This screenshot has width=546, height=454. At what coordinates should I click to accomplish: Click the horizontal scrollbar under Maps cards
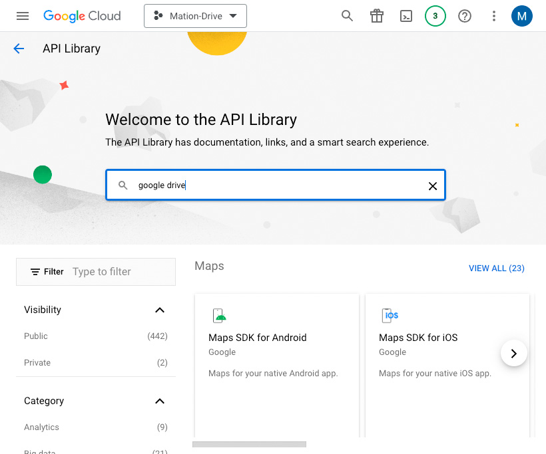[249, 444]
